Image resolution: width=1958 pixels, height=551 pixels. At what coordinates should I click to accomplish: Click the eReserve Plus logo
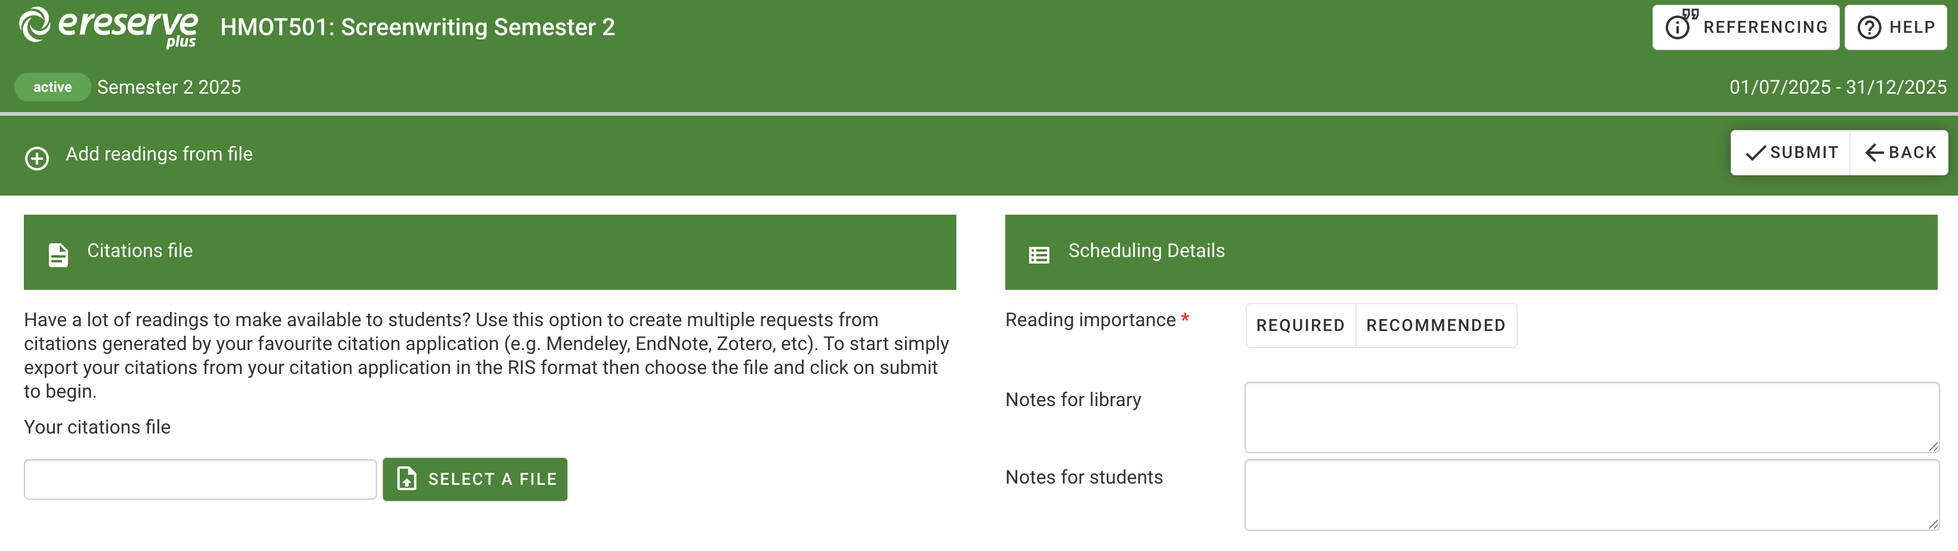tap(108, 27)
